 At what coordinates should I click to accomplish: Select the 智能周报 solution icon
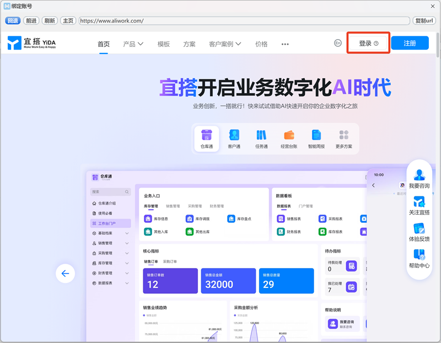316,135
